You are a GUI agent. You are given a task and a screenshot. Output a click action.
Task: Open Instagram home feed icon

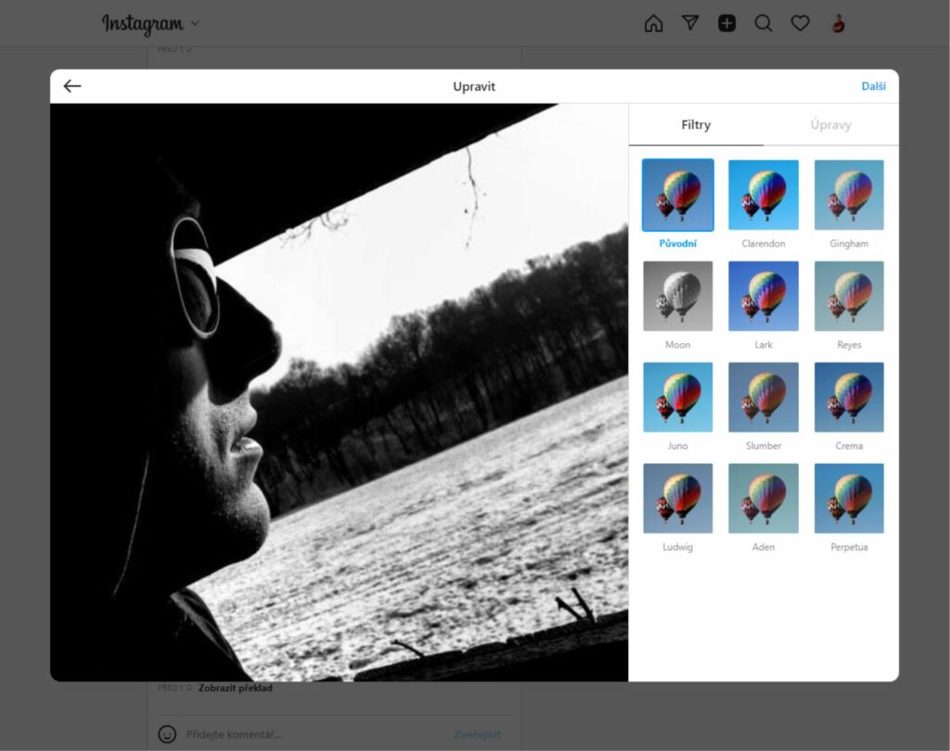point(653,23)
